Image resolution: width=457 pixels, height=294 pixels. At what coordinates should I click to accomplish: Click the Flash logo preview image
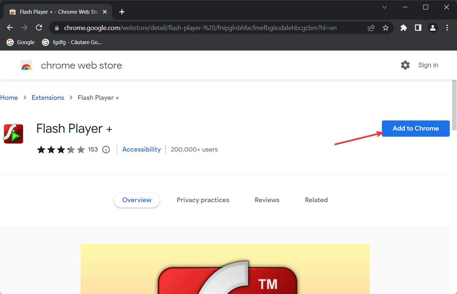coord(225,269)
